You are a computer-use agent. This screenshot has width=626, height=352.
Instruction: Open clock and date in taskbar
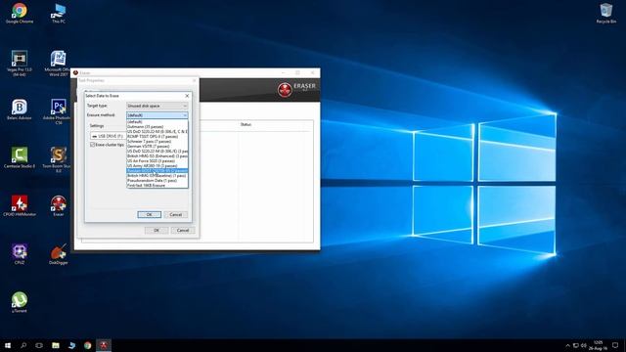click(x=598, y=345)
